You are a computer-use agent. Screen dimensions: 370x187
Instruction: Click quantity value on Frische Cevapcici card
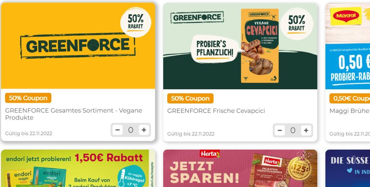pyautogui.click(x=293, y=130)
